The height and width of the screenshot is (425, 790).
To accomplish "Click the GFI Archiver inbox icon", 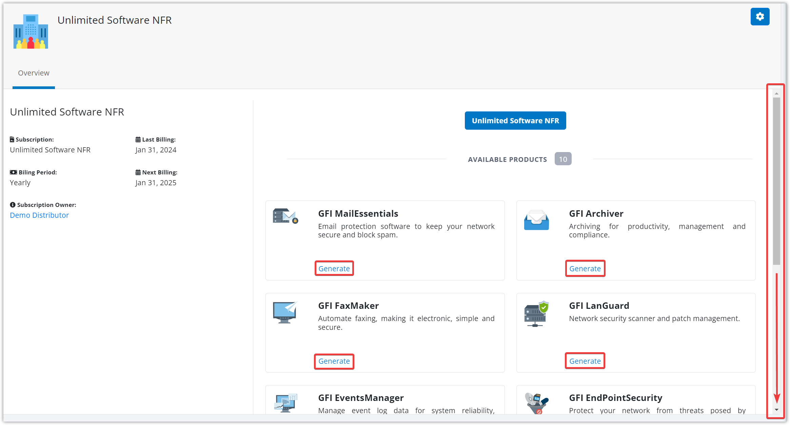I will coord(536,220).
